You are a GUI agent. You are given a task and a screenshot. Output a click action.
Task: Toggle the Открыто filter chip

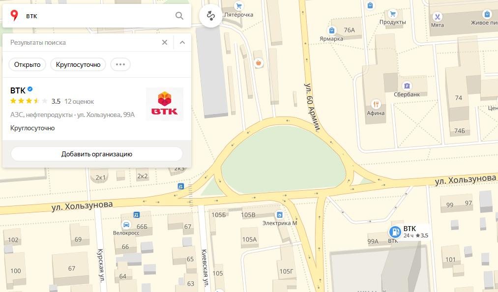28,64
